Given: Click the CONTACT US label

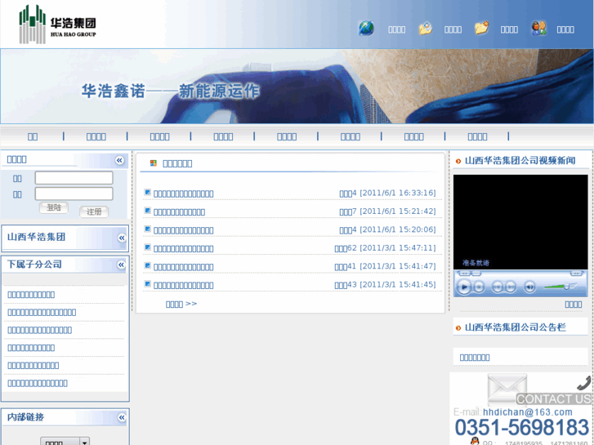Looking at the screenshot, I should pos(553,398).
